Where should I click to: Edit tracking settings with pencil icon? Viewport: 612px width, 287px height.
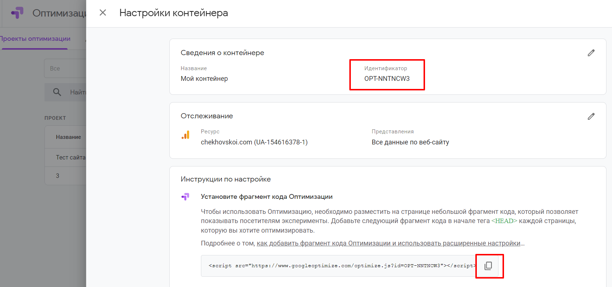(591, 116)
